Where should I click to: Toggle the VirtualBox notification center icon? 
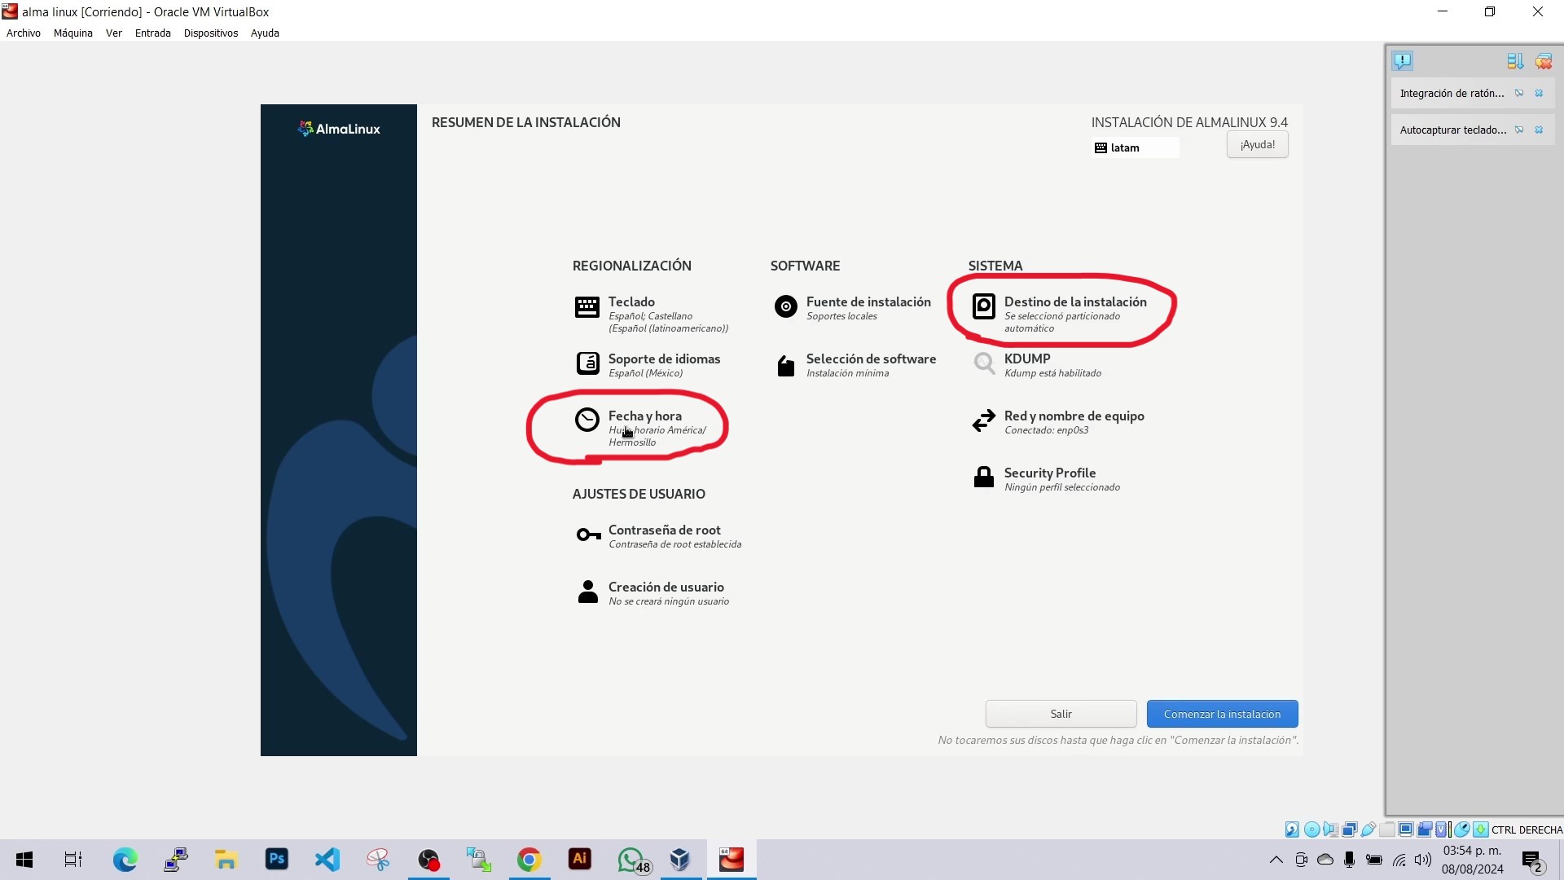tap(1402, 61)
